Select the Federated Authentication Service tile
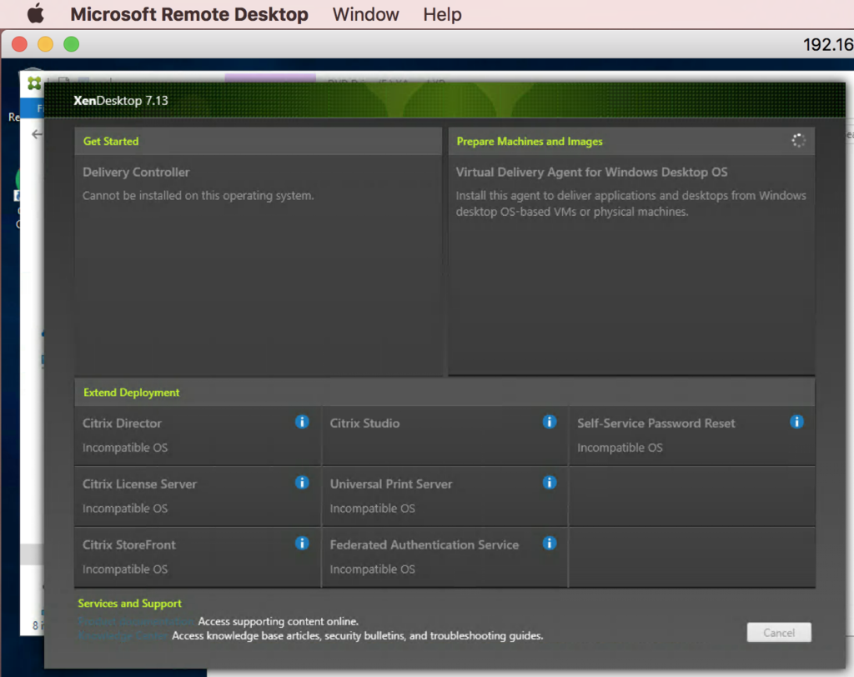The width and height of the screenshot is (854, 677). (x=445, y=557)
